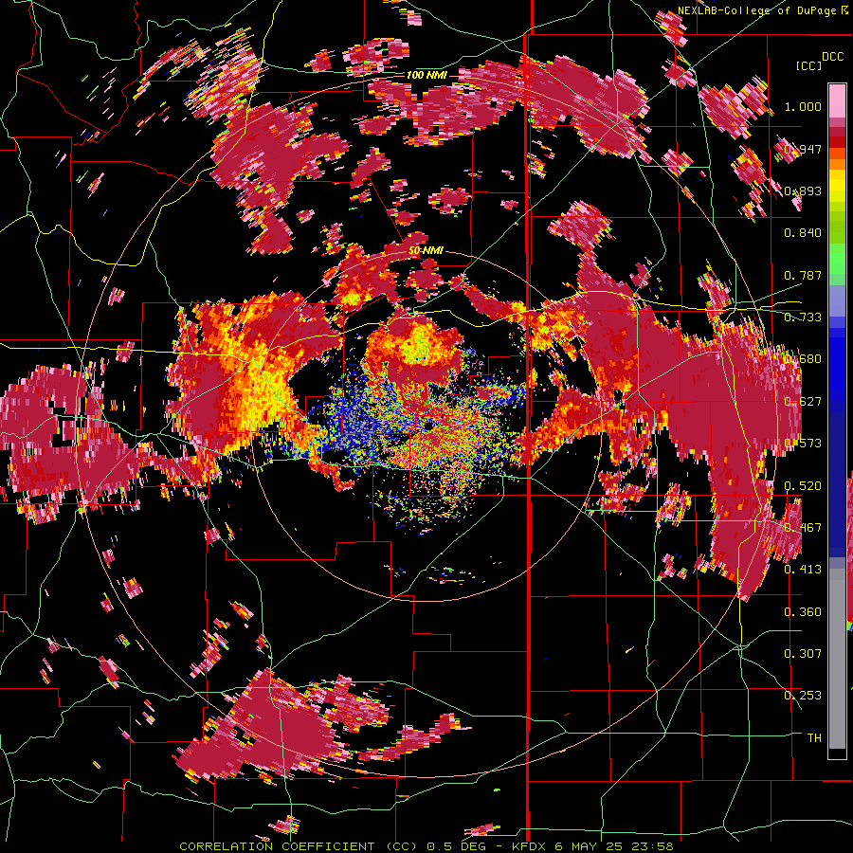Click the 0.947 legend value
This screenshot has width=853, height=853.
pyautogui.click(x=803, y=149)
